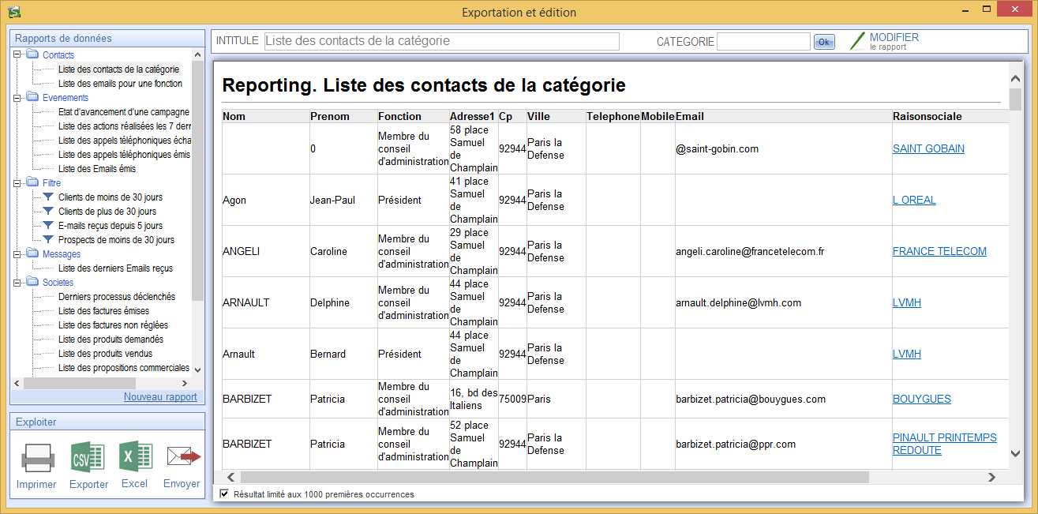Select Liste des emails pour une fonction

pos(120,84)
